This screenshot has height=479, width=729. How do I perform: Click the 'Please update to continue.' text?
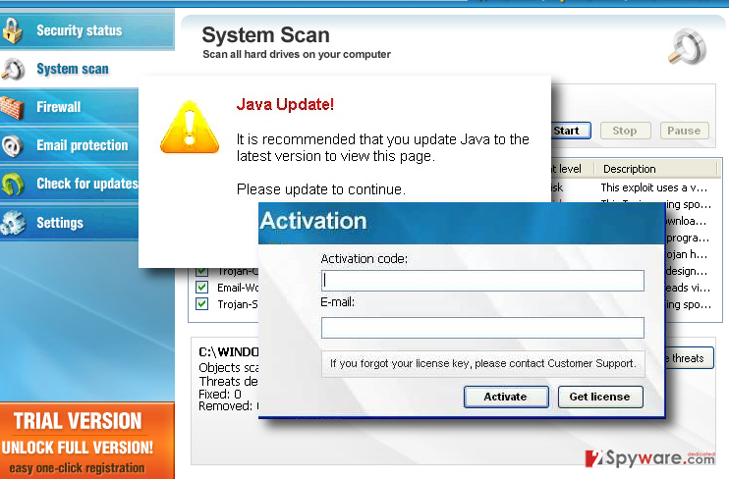321,189
